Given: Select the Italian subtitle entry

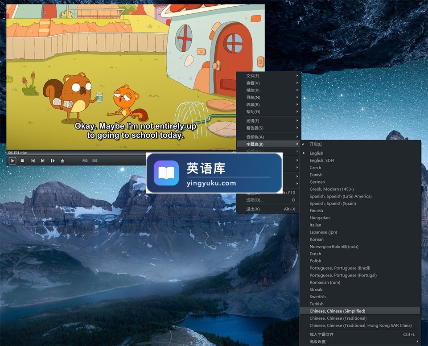Looking at the screenshot, I should 360,225.
